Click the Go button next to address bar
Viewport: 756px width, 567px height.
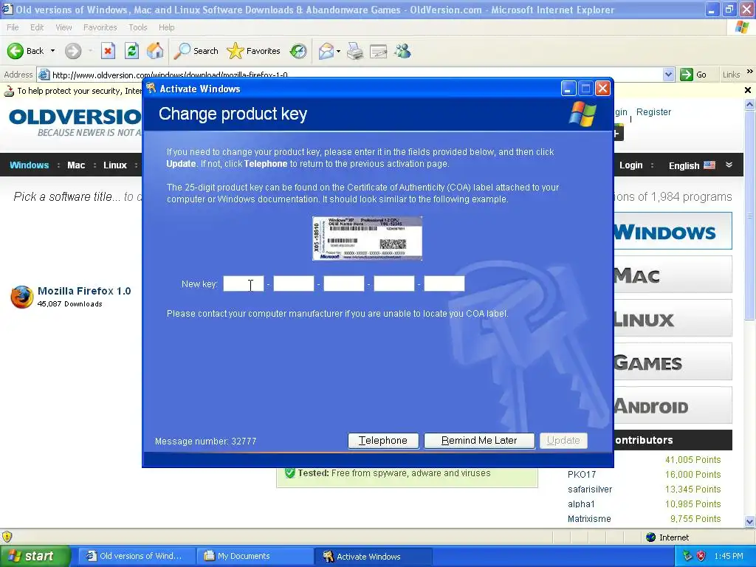pos(693,75)
